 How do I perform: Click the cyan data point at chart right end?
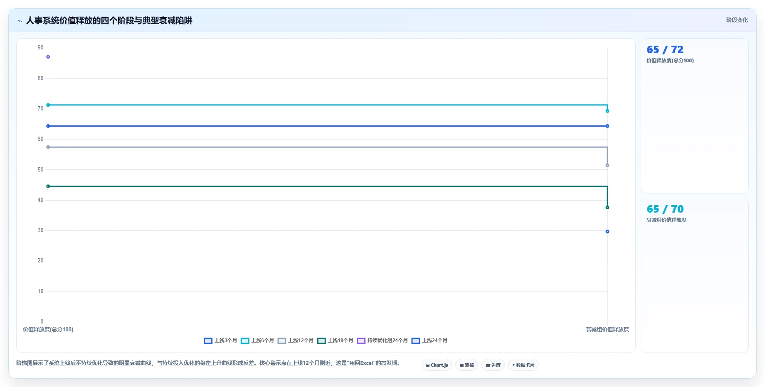(607, 111)
